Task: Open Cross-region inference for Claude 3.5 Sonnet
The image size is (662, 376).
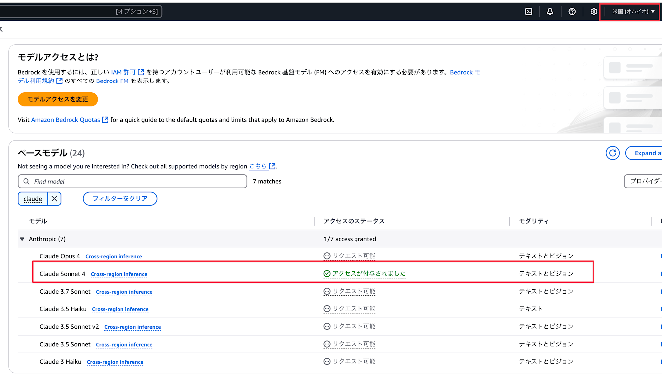Action: (x=124, y=345)
